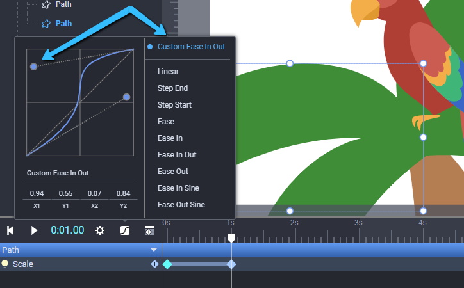464x288 pixels.
Task: Choose the Linear easing preset
Action: click(x=168, y=72)
